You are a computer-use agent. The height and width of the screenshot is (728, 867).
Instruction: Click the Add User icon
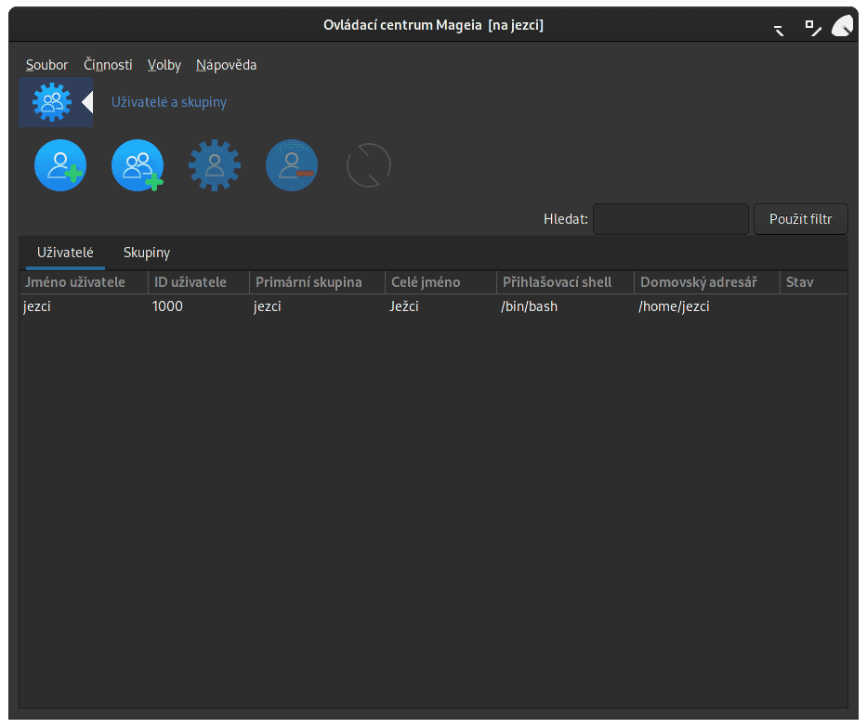click(59, 164)
